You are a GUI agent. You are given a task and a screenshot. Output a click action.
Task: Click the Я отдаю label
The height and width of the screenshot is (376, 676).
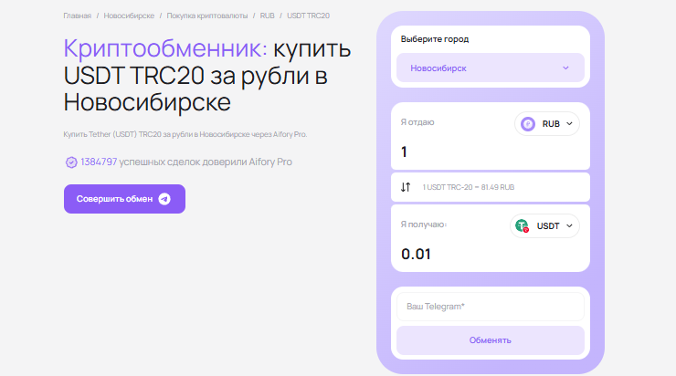pyautogui.click(x=417, y=122)
